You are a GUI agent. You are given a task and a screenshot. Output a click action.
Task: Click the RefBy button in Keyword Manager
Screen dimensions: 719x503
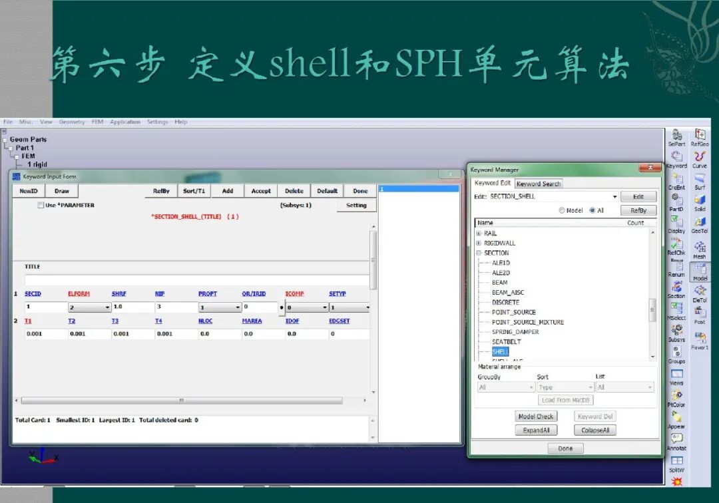(638, 210)
